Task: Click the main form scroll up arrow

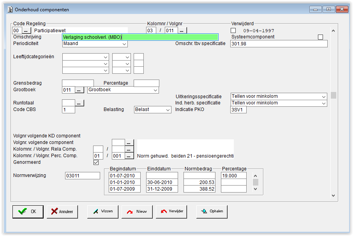Action: (x=334, y=31)
